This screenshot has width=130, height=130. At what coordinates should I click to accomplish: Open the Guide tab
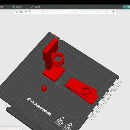point(35,7)
